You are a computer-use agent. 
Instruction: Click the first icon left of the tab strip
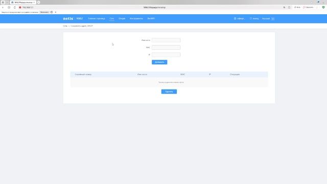3,2
